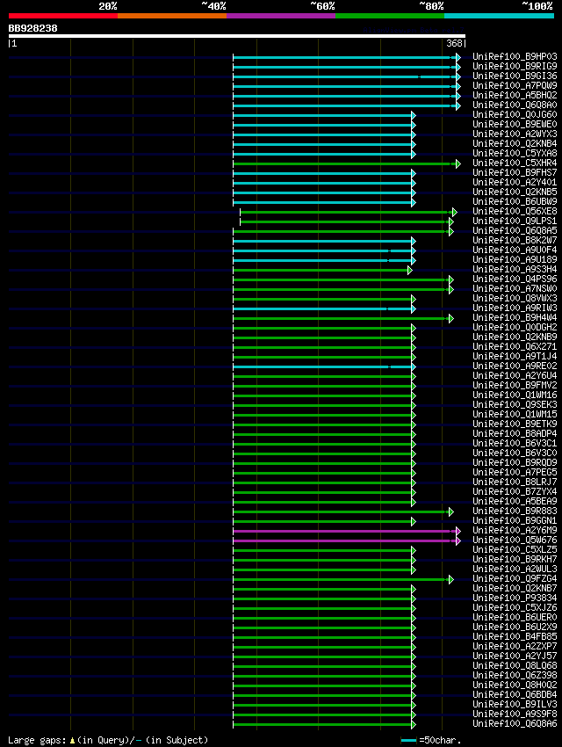Open hit UniRef100_A7PQW9
Viewport: 562px width, 747px height.
[515, 86]
